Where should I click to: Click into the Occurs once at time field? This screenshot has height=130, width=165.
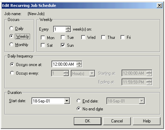pos(64,64)
